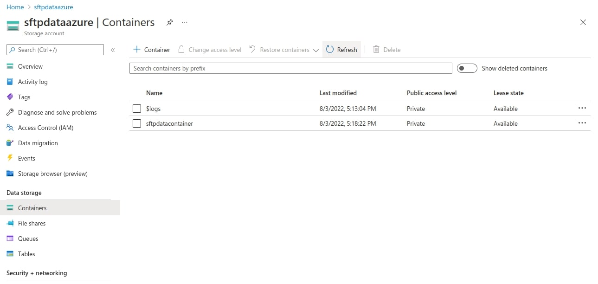Click the Delete trash can icon
The height and width of the screenshot is (284, 598).
(x=376, y=49)
